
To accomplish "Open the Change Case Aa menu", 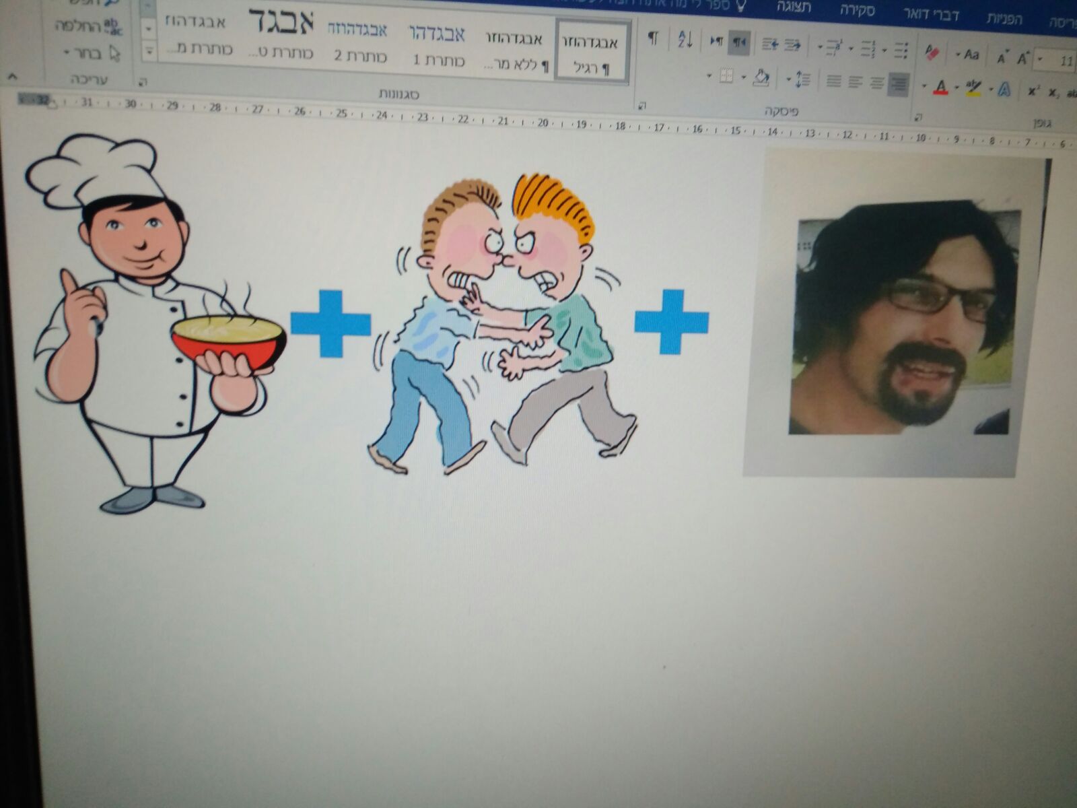I will [x=968, y=53].
